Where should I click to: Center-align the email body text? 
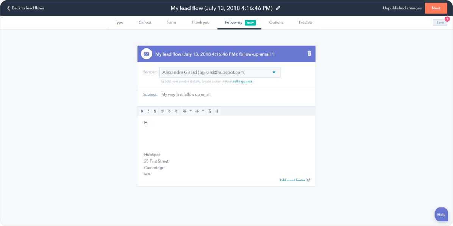tap(169, 111)
